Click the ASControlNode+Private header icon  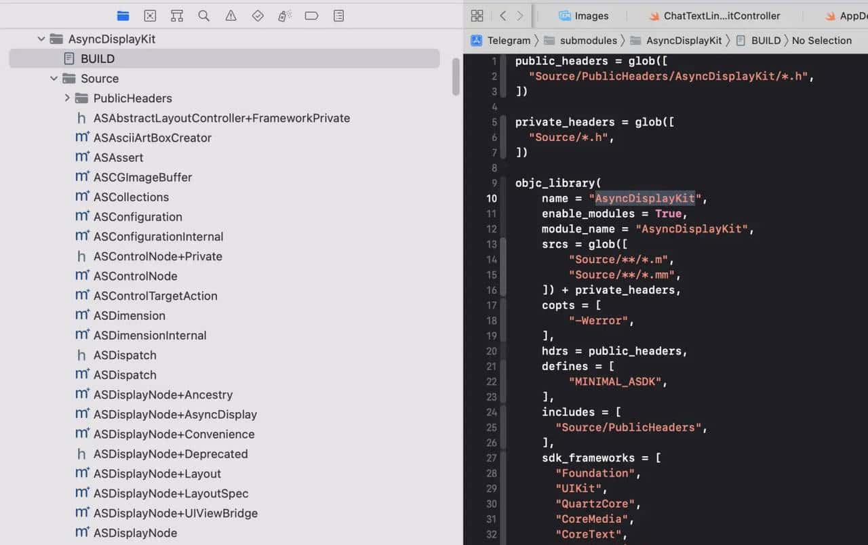coord(82,256)
